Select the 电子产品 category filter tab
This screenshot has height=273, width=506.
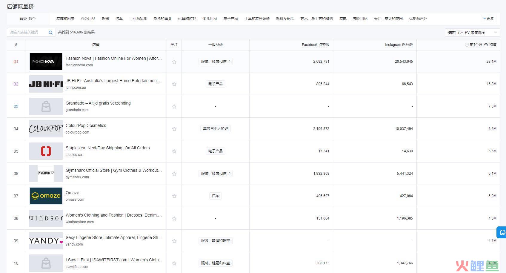pos(231,19)
